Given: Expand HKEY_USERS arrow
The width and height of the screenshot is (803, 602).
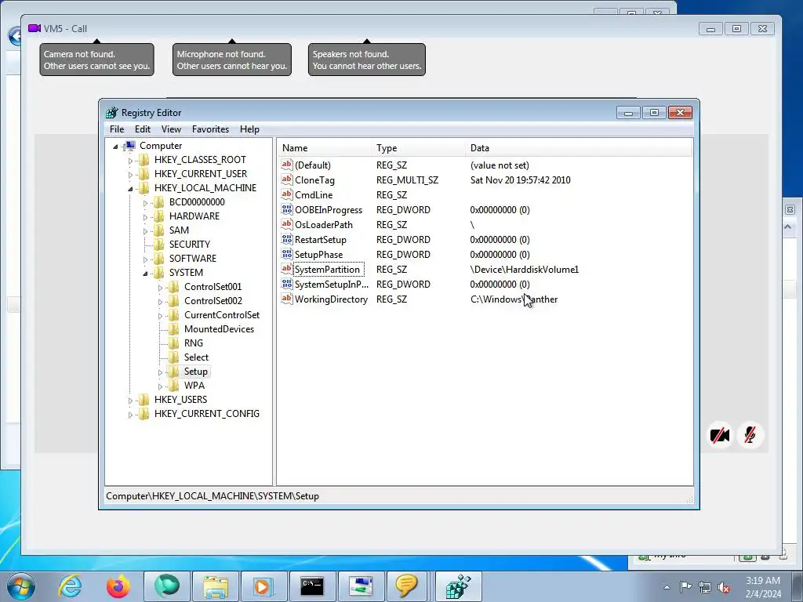Looking at the screenshot, I should pos(130,401).
